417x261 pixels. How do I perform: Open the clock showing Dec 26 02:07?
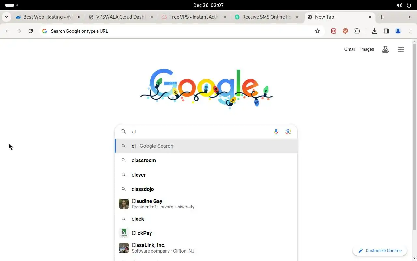click(208, 5)
